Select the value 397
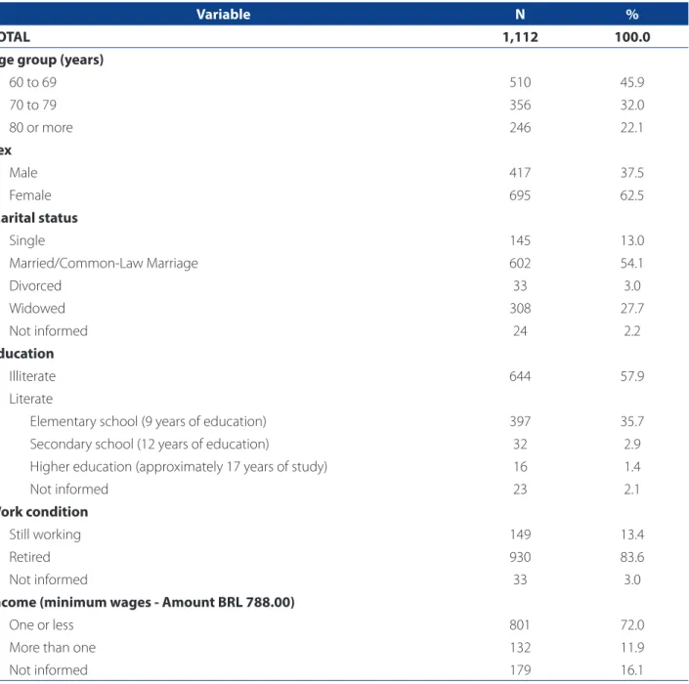The height and width of the screenshot is (684, 689). (x=520, y=421)
